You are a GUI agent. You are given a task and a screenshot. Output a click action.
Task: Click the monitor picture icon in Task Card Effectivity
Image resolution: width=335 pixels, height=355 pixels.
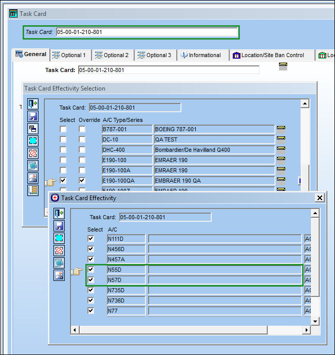point(59,263)
